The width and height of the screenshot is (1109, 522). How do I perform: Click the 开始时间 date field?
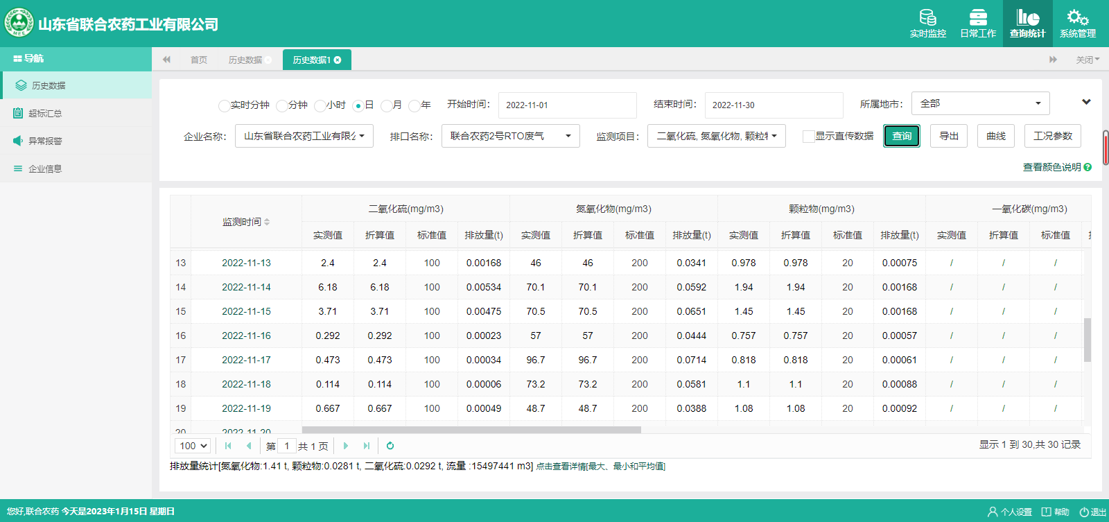[567, 105]
